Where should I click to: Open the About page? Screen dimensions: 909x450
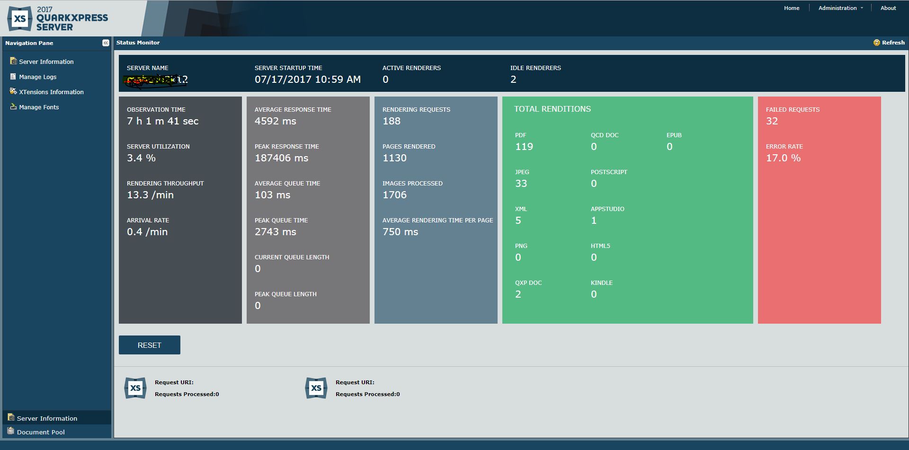pyautogui.click(x=888, y=8)
